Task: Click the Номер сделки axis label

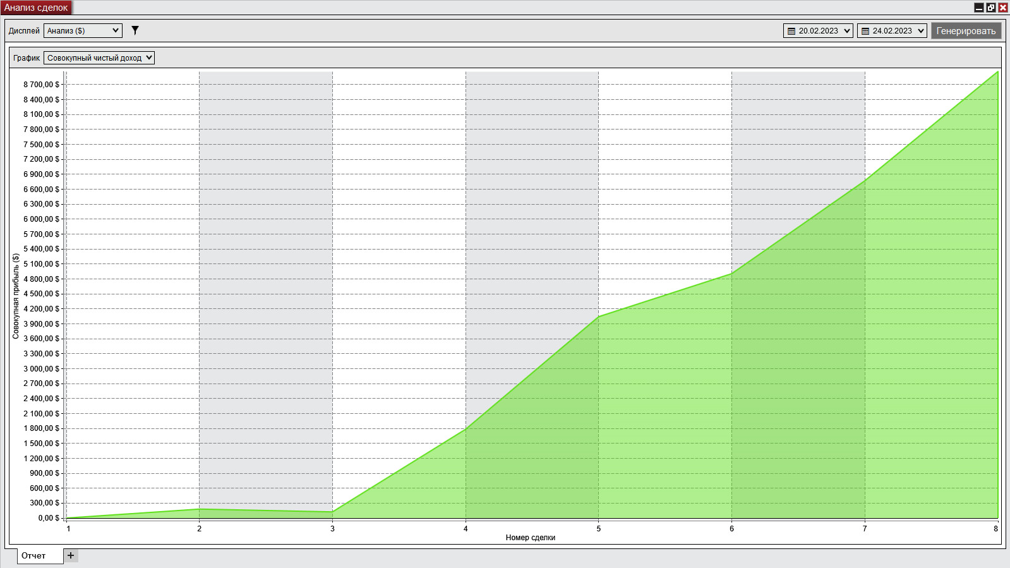Action: click(x=530, y=538)
